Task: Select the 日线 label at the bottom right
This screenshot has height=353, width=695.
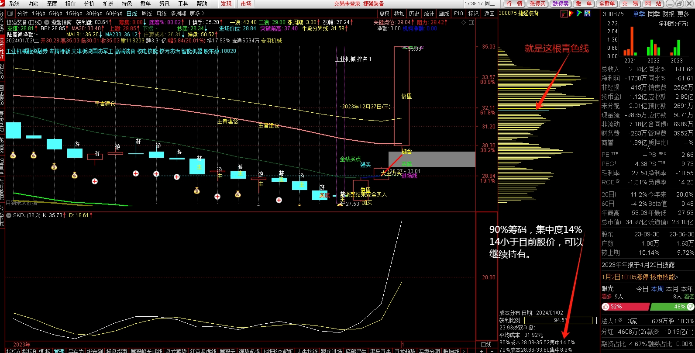Action: point(486,345)
